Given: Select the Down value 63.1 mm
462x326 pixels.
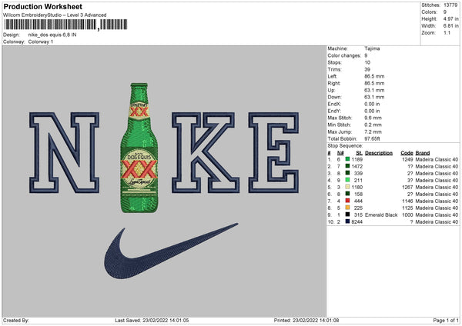Looking at the screenshot, I should 374,97.
